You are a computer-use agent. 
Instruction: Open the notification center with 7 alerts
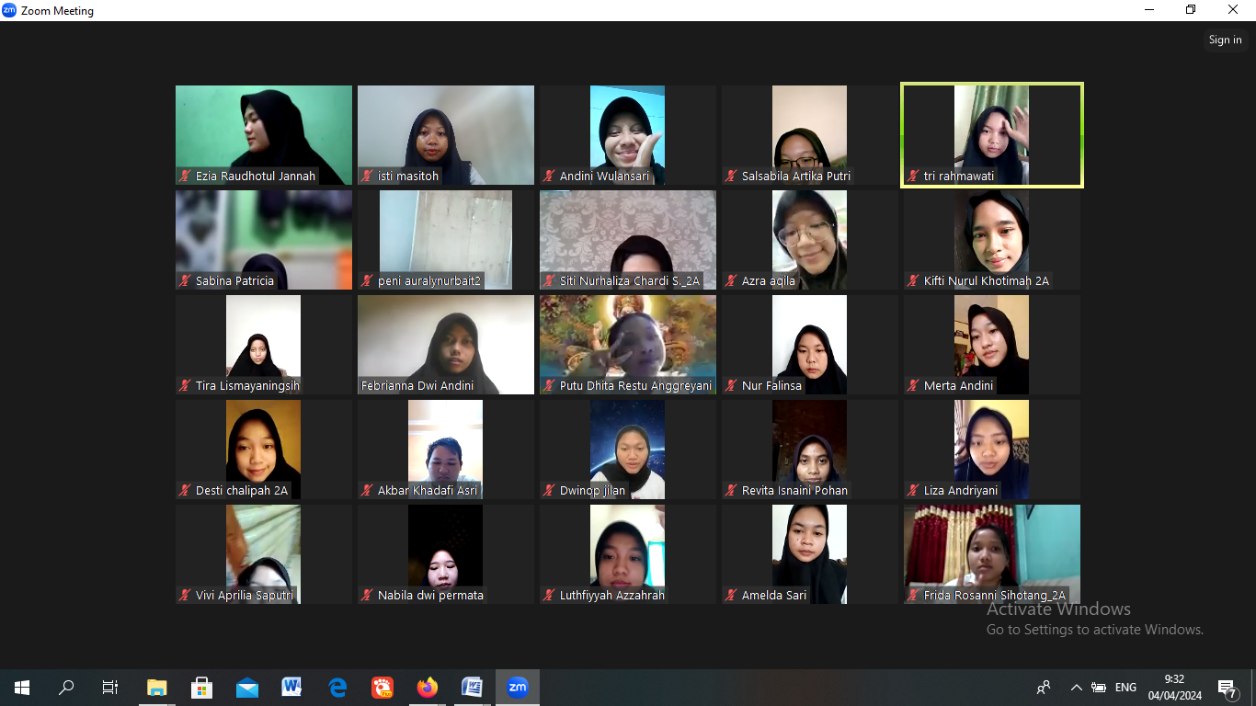pyautogui.click(x=1227, y=688)
